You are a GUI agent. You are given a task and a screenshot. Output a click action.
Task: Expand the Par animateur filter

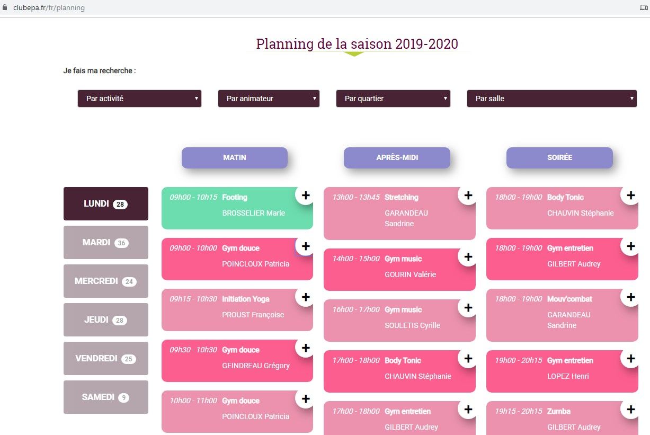tap(269, 99)
